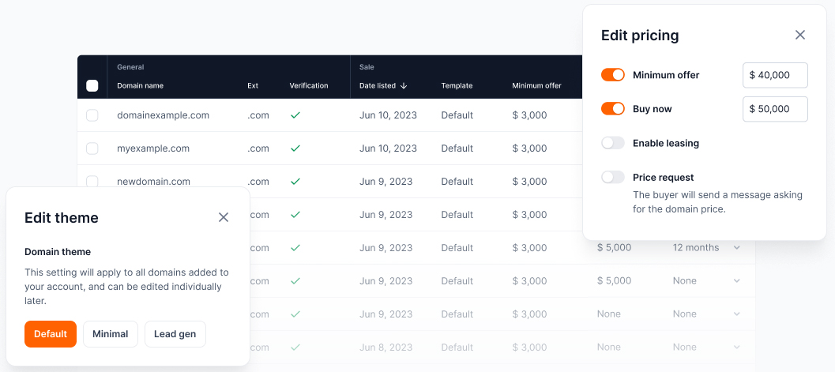Click verification checkmark for newdomain.com

295,182
